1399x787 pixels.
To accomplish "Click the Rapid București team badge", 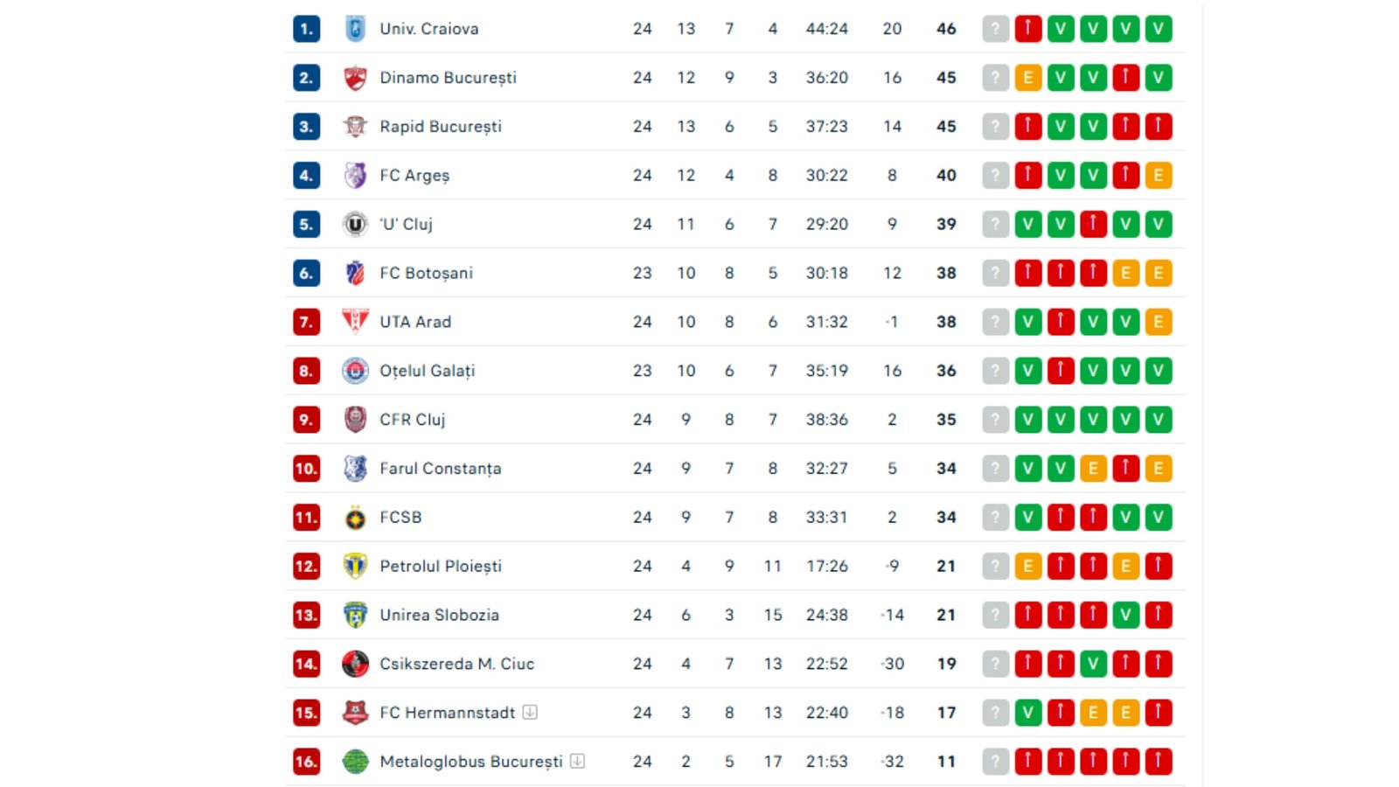I will pos(357,126).
